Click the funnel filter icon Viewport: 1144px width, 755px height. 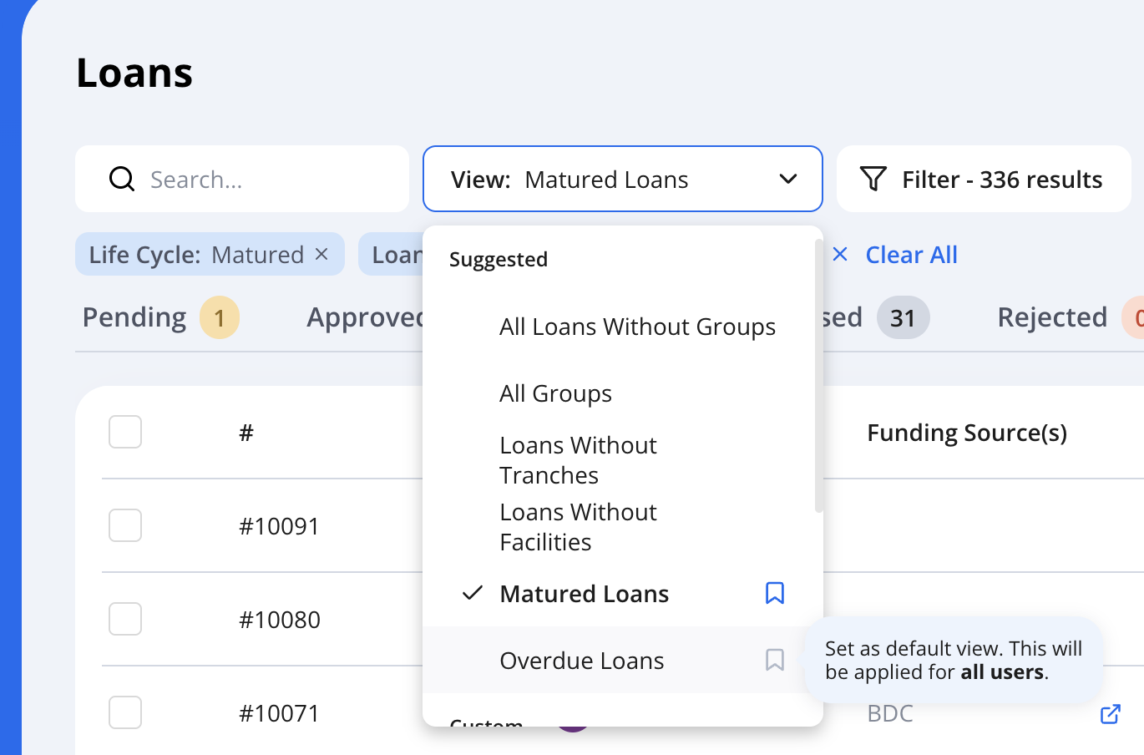(873, 179)
